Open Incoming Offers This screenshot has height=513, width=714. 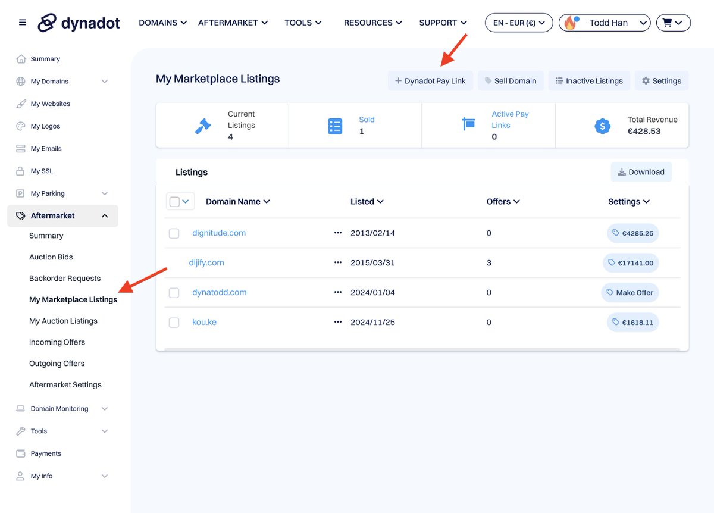tap(57, 342)
